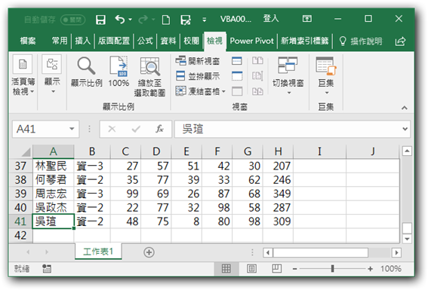The height and width of the screenshot is (290, 428).
Task: Open the Power Pivot tab
Action: [x=251, y=41]
